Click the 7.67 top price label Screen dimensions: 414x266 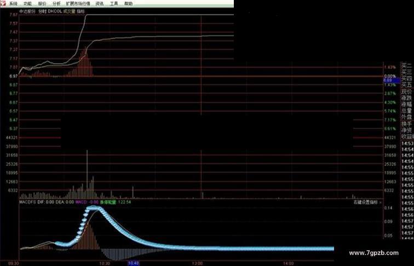point(14,15)
